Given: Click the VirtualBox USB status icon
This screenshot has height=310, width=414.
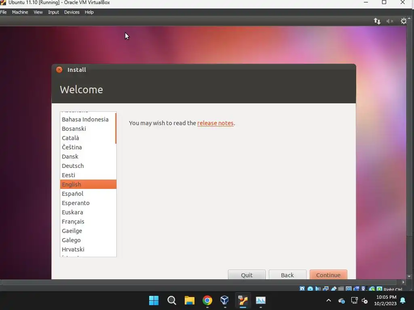Looking at the screenshot, I should point(334,289).
